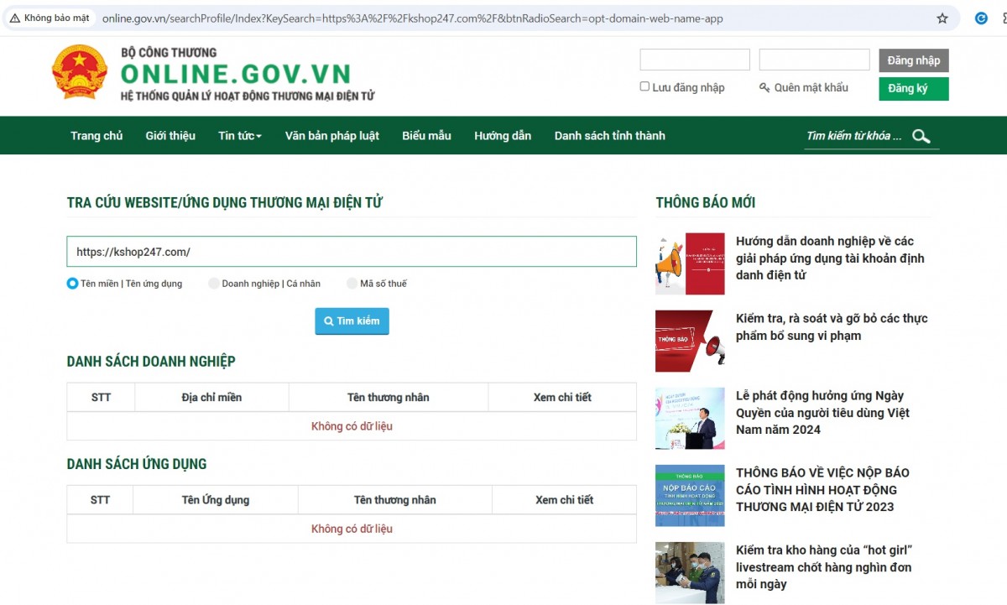Click the gray "Đăng nhập" button
The width and height of the screenshot is (1007, 605).
[913, 60]
